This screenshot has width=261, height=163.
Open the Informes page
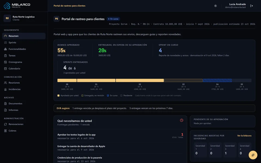24,110
